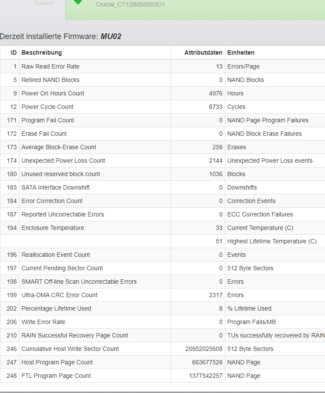325x393 pixels.
Task: Click Enclosure Temperature label
Action: coord(53,228)
